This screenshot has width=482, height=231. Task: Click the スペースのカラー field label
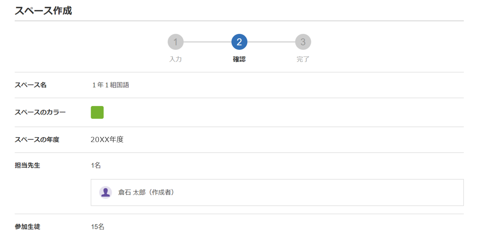[40, 112]
